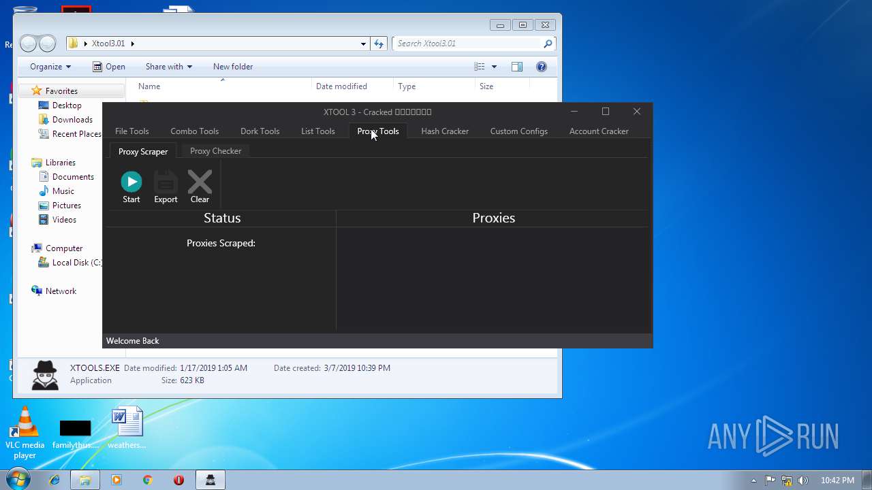The width and height of the screenshot is (872, 490).
Task: Go back in Explorer
Action: 28,44
